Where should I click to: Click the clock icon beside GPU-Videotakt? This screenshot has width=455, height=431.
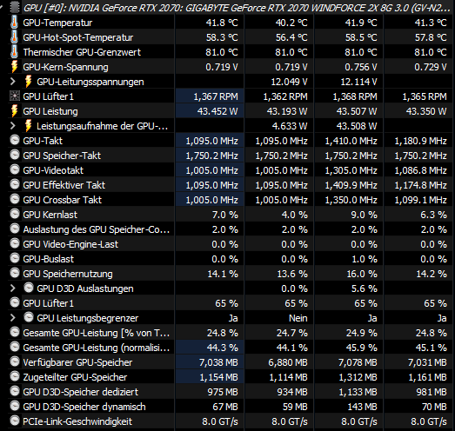(15, 169)
